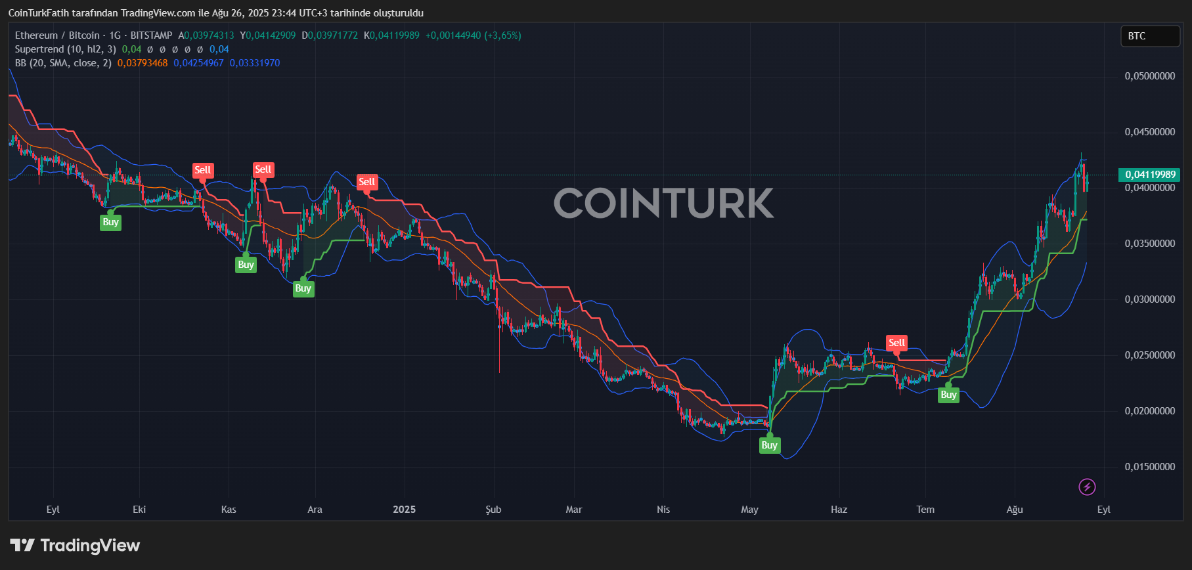This screenshot has height=570, width=1192.
Task: Click the May month label on time axis
Action: tap(749, 510)
